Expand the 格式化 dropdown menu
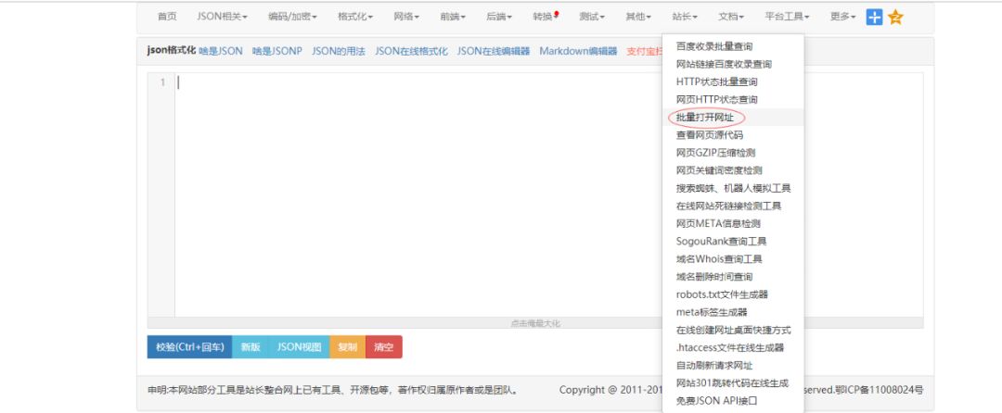1002x413 pixels. tap(355, 18)
